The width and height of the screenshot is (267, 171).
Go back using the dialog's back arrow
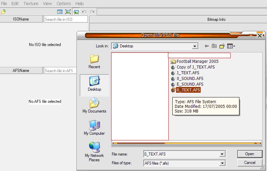point(206,46)
